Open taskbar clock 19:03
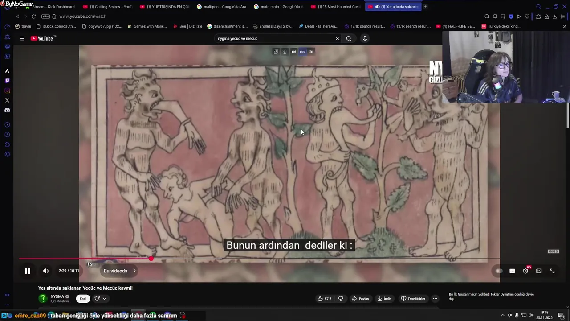 (x=544, y=315)
